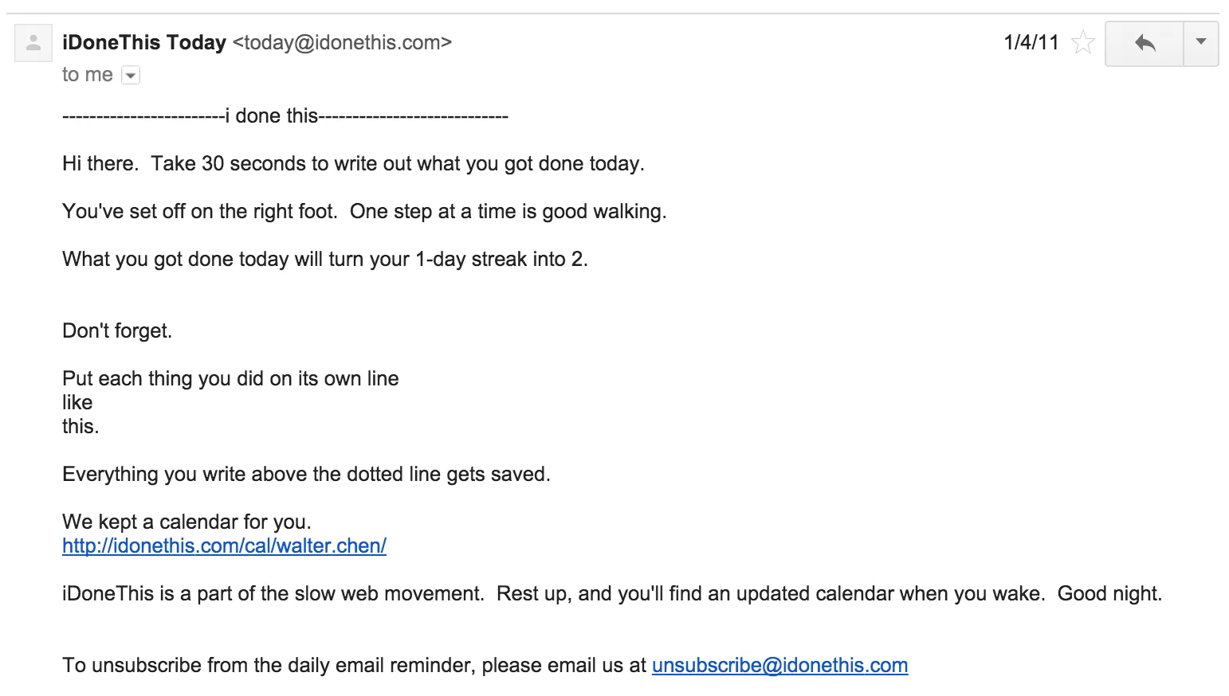The image size is (1229, 696).
Task: Click the "One step at a time" sentence
Action: click(x=508, y=212)
